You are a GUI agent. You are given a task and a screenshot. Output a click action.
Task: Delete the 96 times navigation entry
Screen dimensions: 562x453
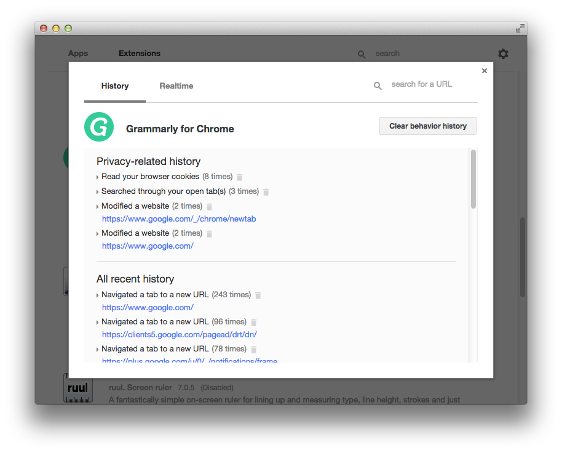[x=253, y=323]
